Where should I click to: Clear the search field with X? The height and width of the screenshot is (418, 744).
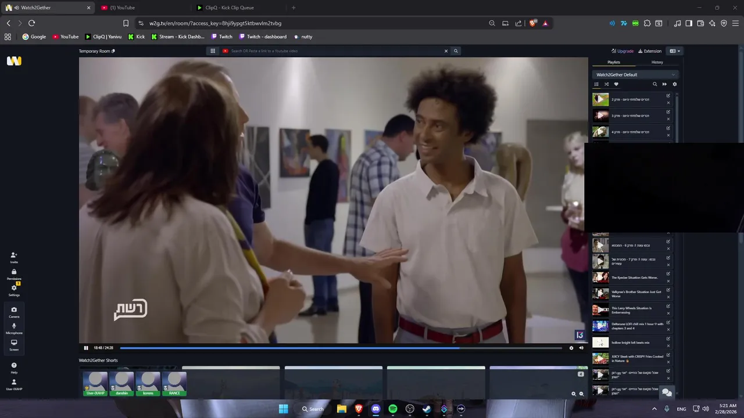pos(446,51)
